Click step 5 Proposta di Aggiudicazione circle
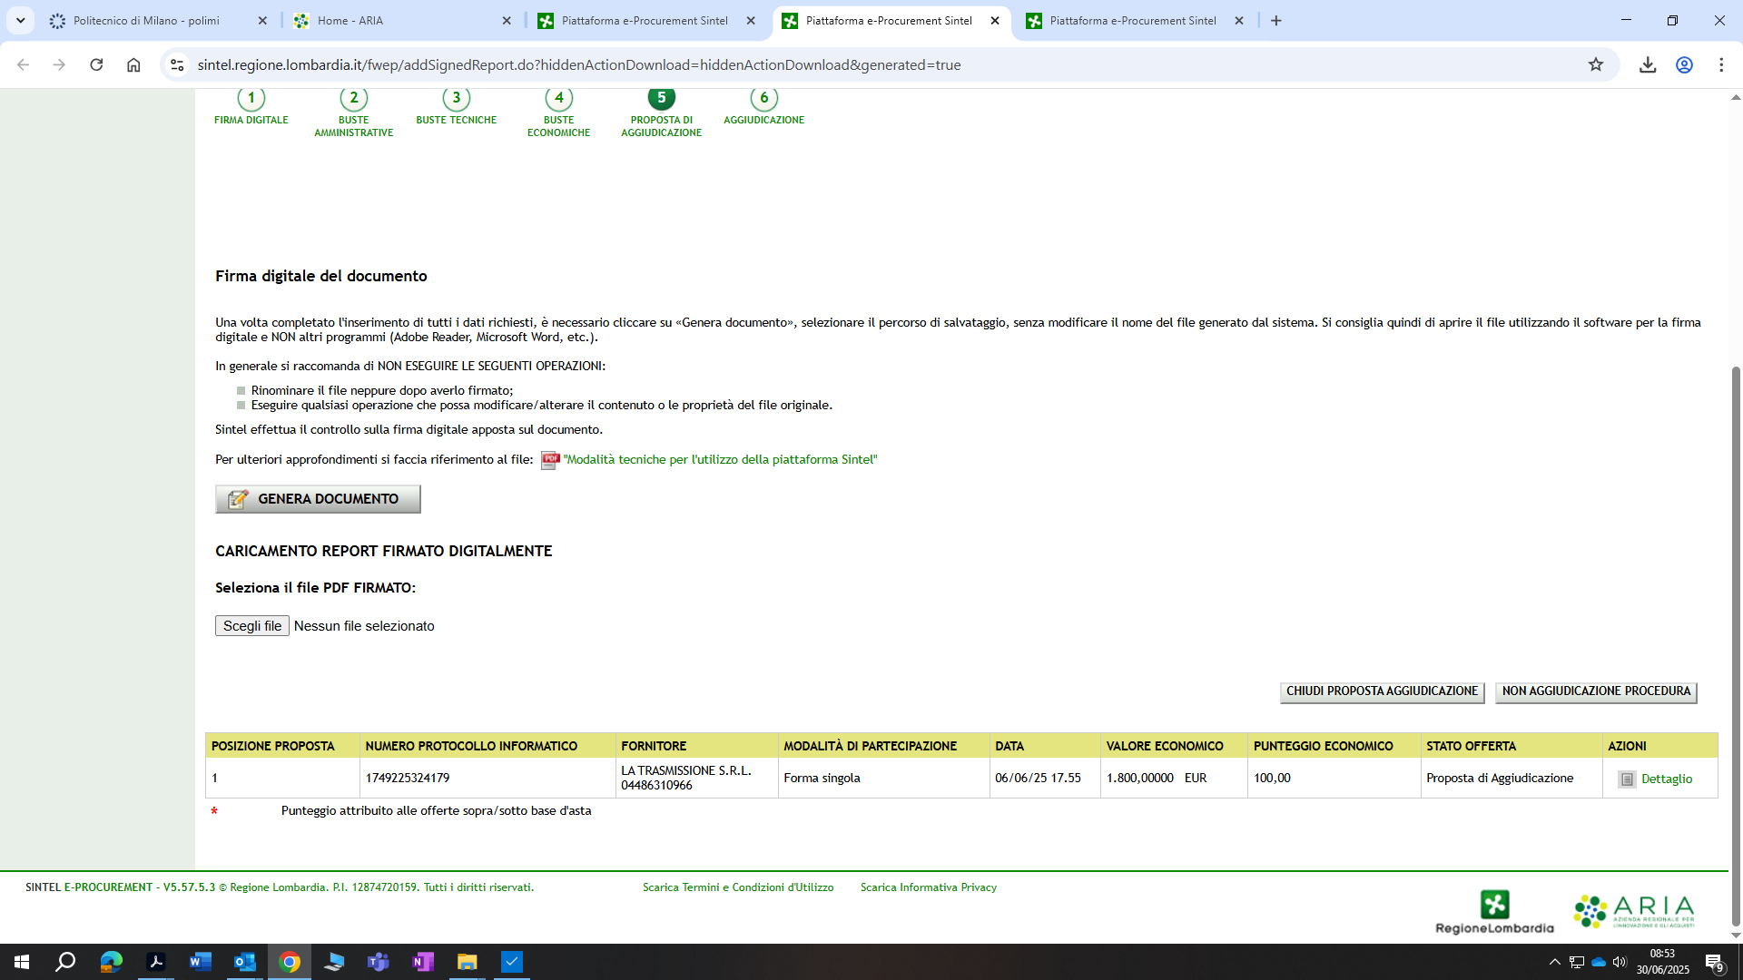Viewport: 1743px width, 980px height. (x=661, y=98)
